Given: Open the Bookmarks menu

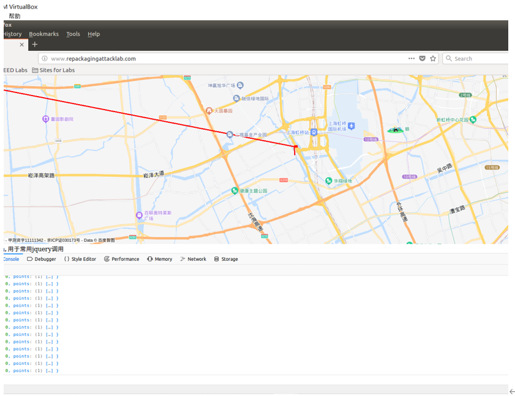Looking at the screenshot, I should 43,34.
